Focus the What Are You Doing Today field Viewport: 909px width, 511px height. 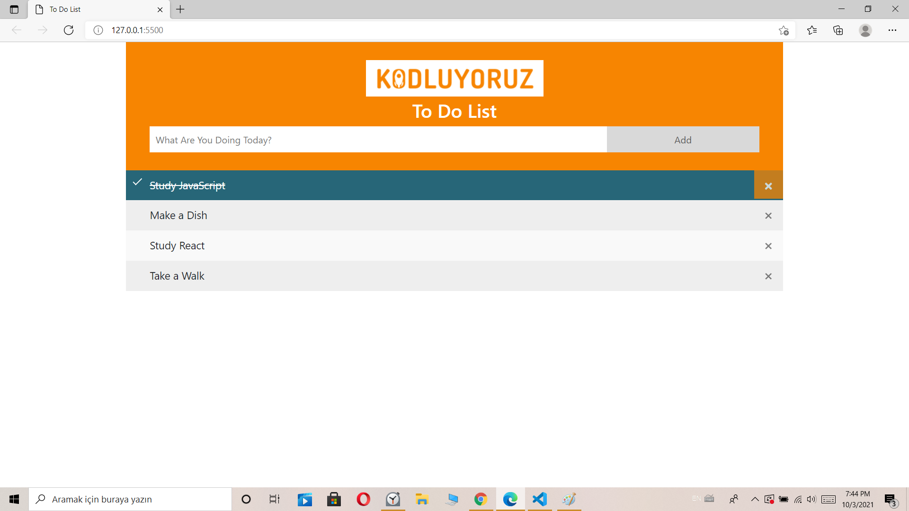point(378,140)
